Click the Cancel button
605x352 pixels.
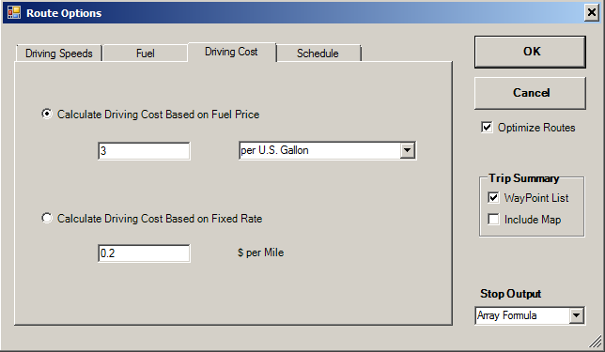530,93
